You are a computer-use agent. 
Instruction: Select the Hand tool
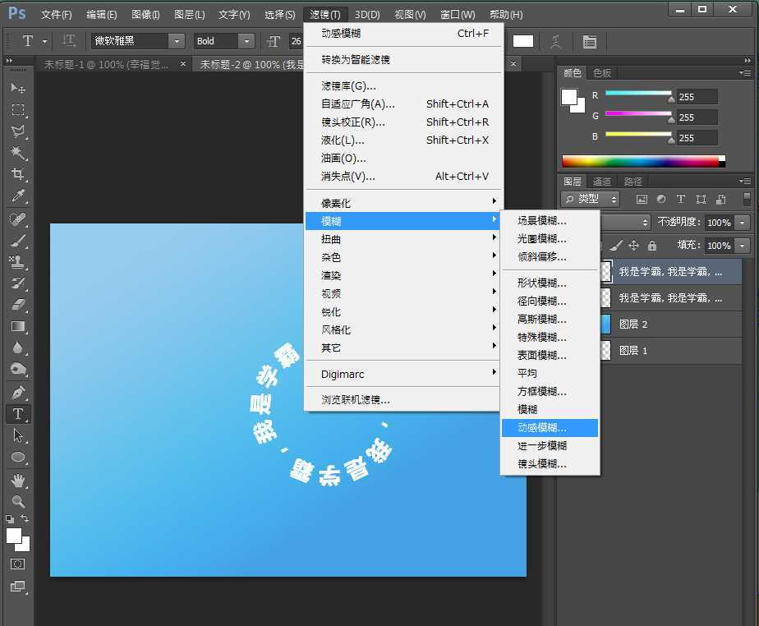(18, 481)
